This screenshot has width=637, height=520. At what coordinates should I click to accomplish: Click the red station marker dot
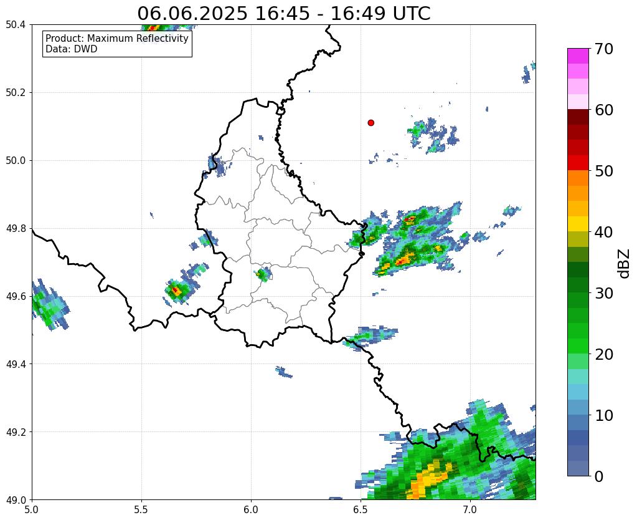pyautogui.click(x=370, y=123)
